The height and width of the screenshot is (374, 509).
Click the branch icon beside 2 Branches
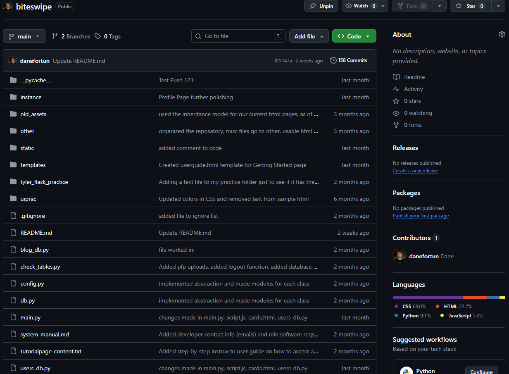(x=55, y=36)
